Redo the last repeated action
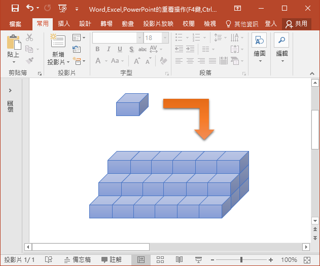The height and width of the screenshot is (266, 320). (x=48, y=8)
